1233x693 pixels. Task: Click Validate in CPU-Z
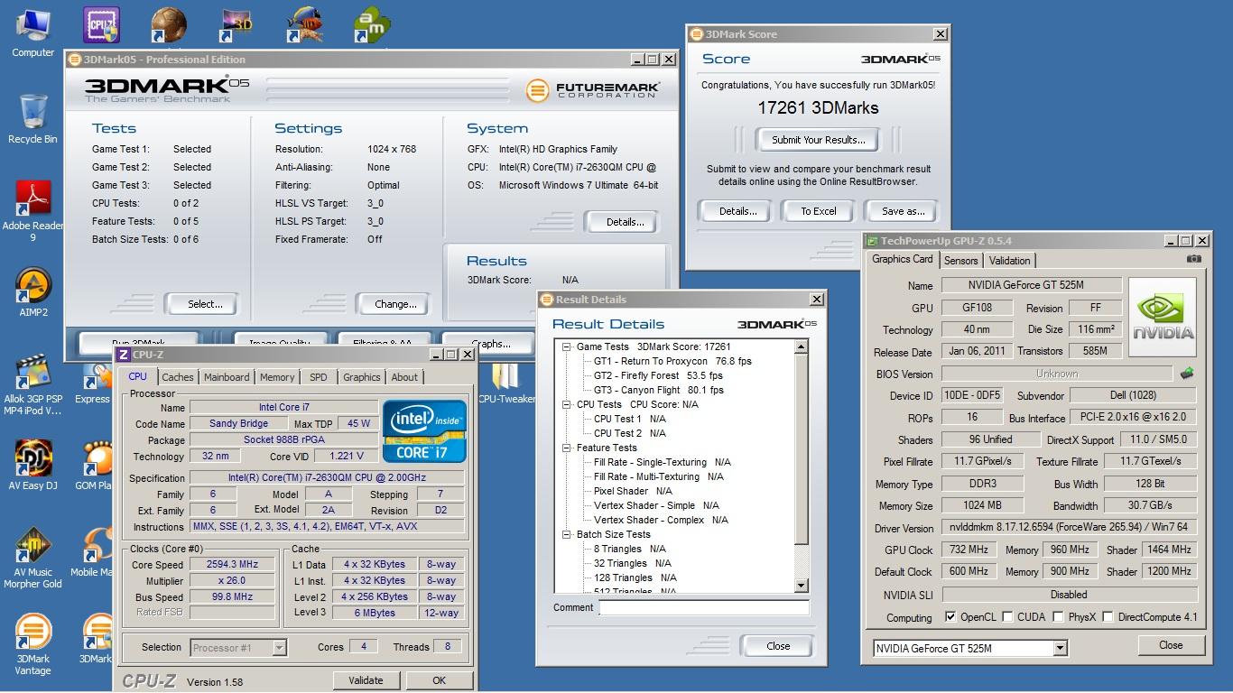click(x=366, y=680)
